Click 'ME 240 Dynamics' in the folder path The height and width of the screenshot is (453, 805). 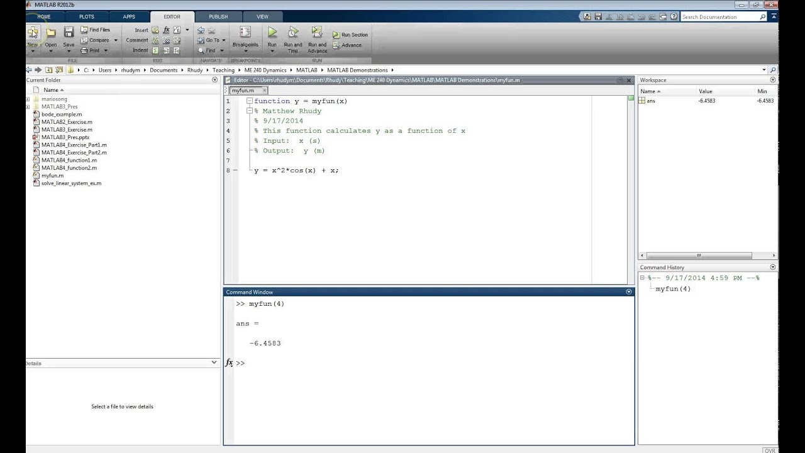click(265, 70)
